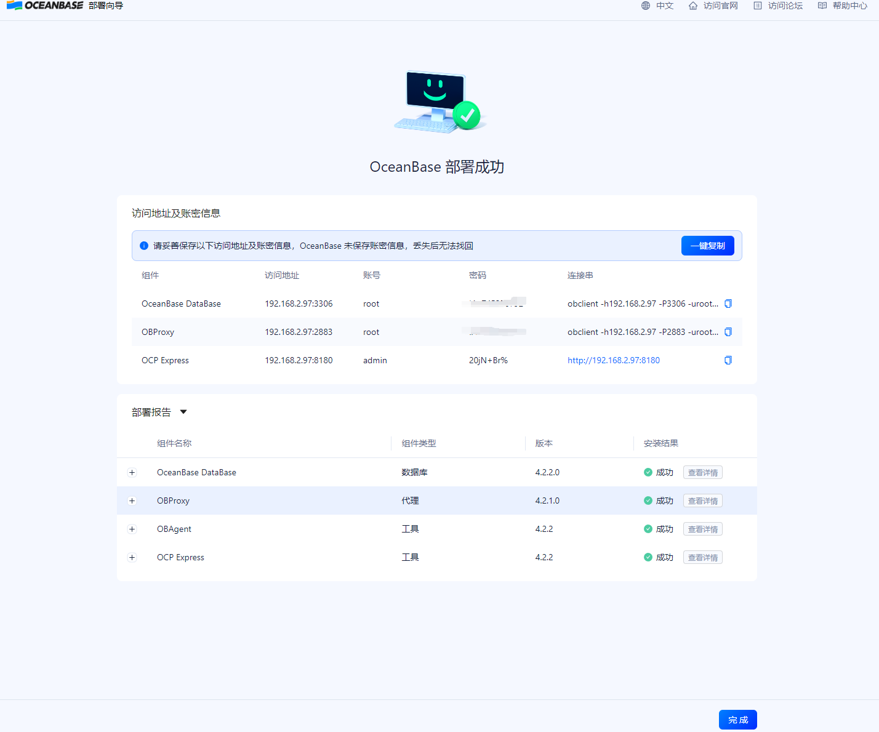
Task: View details 查看详情 for OBProxy
Action: (703, 501)
